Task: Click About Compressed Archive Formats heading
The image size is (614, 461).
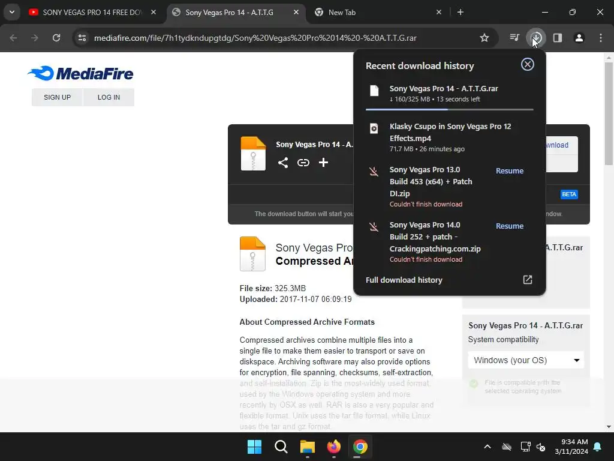Action: (x=307, y=322)
